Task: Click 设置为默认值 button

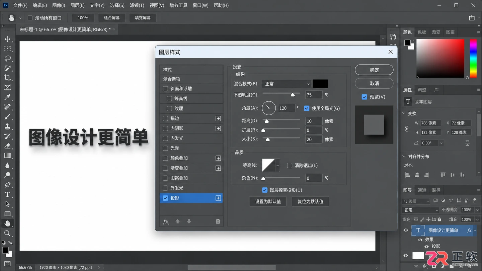Action: [268, 201]
